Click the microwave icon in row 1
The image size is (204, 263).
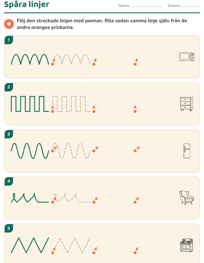[x=187, y=57]
